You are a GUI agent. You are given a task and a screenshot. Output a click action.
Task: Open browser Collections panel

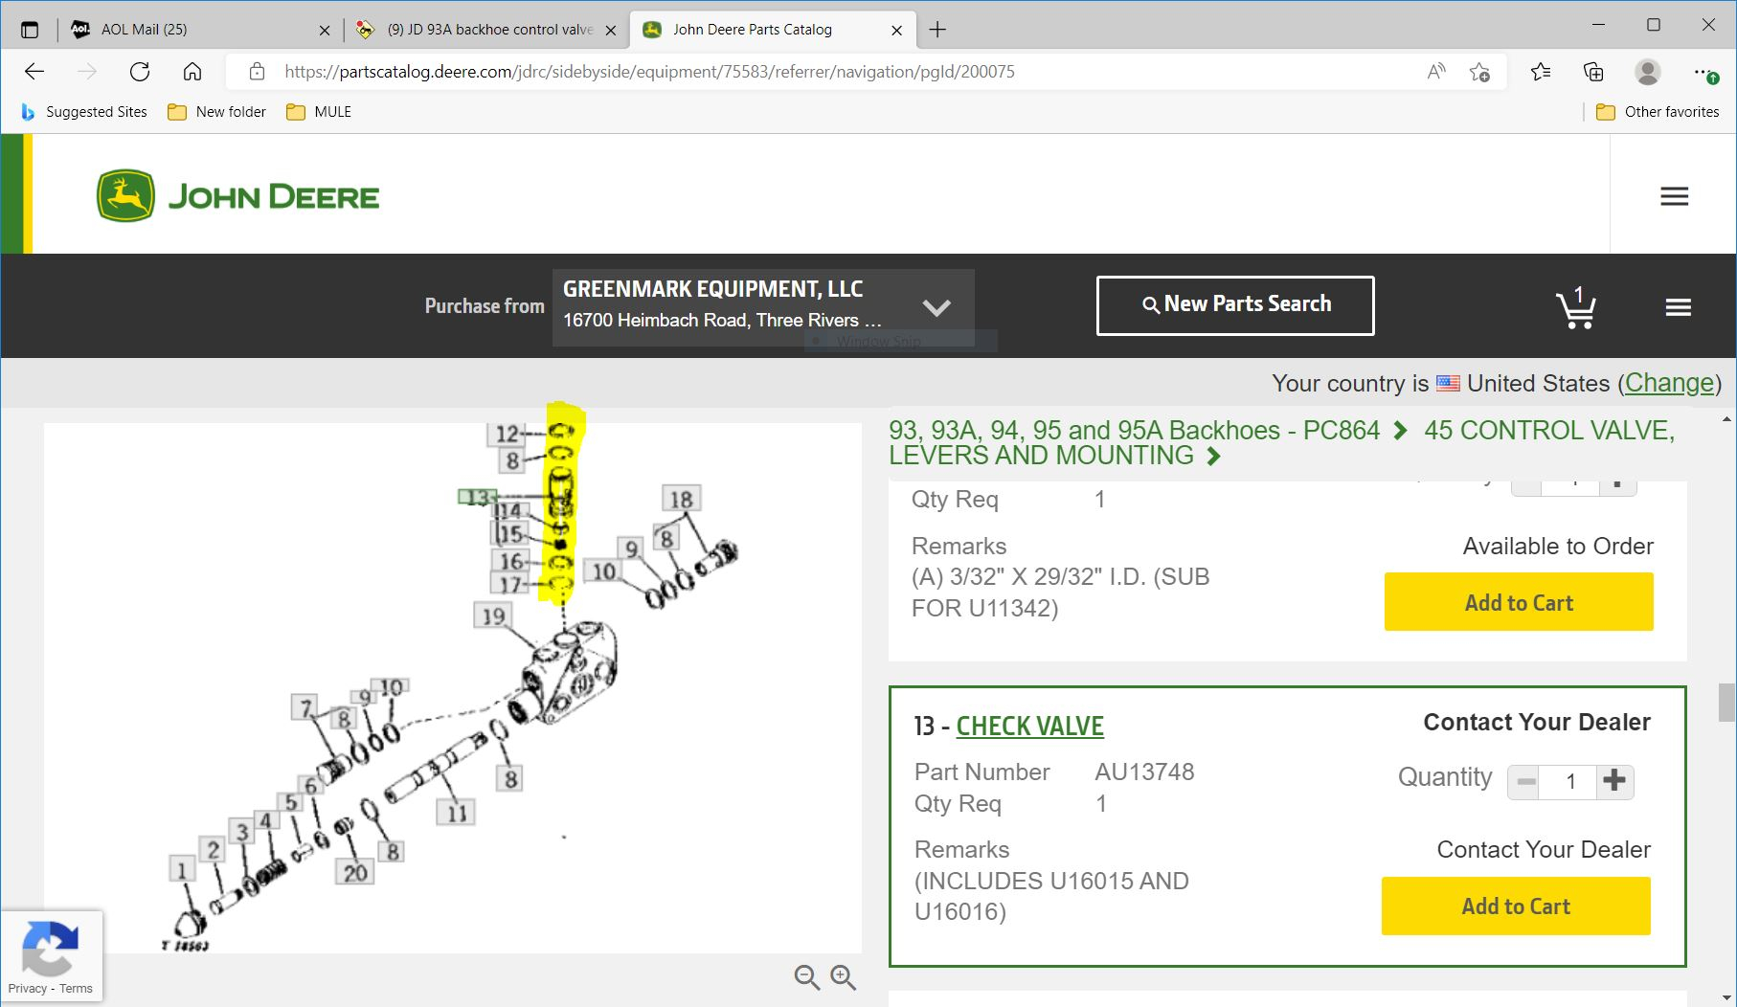click(x=1593, y=72)
